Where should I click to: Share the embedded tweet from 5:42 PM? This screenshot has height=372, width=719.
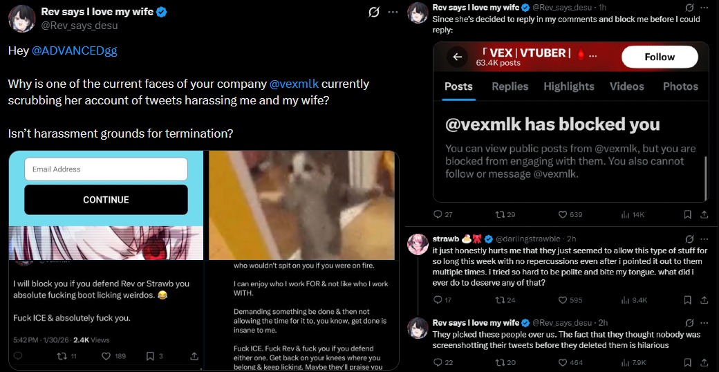click(194, 356)
